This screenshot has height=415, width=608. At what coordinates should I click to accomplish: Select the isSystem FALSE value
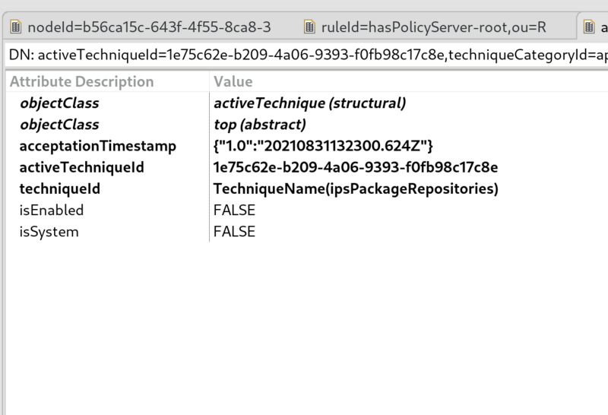[x=234, y=232]
